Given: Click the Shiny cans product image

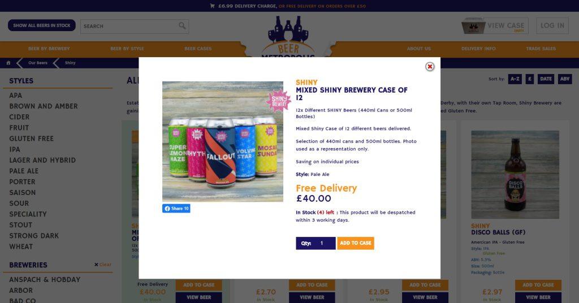Looking at the screenshot, I should (223, 141).
